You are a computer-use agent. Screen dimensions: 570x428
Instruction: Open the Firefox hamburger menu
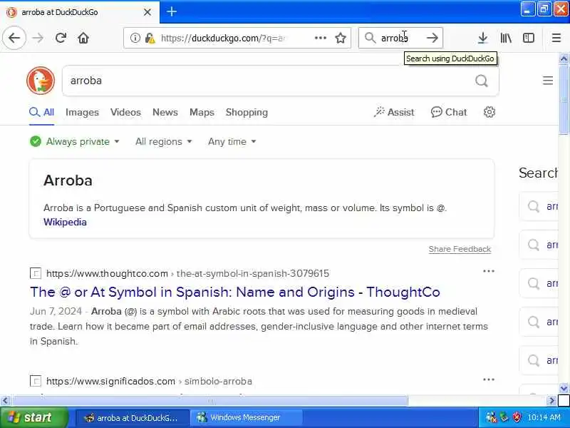pos(556,38)
